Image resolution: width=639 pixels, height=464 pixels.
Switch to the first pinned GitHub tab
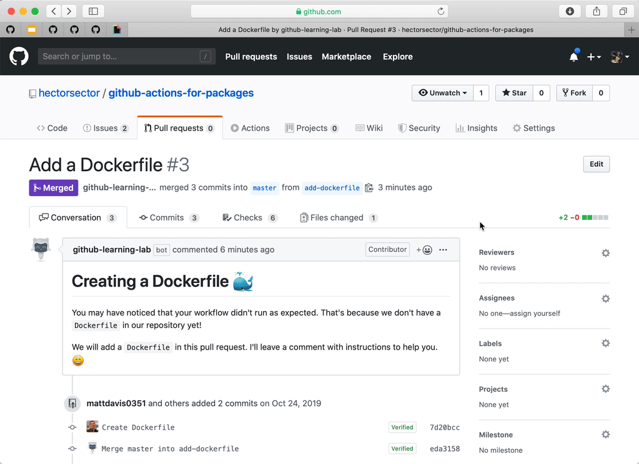pos(11,30)
